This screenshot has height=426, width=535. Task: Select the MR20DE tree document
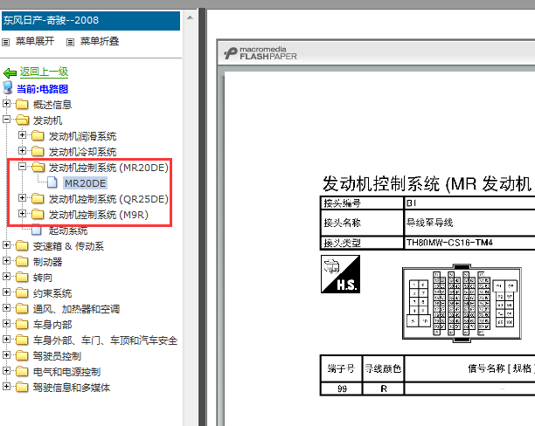tap(86, 183)
